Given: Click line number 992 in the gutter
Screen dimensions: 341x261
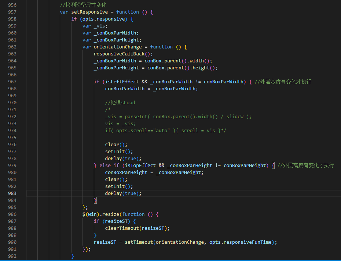Looking at the screenshot, I should (x=12, y=256).
